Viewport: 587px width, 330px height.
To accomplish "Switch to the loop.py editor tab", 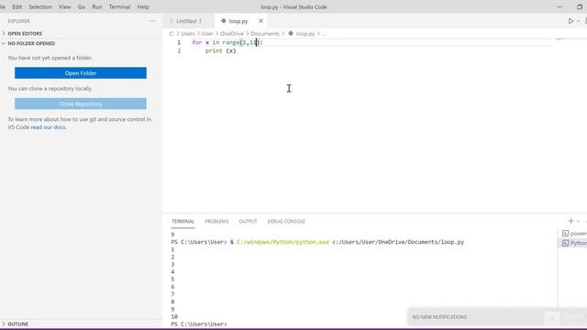I will click(x=238, y=21).
